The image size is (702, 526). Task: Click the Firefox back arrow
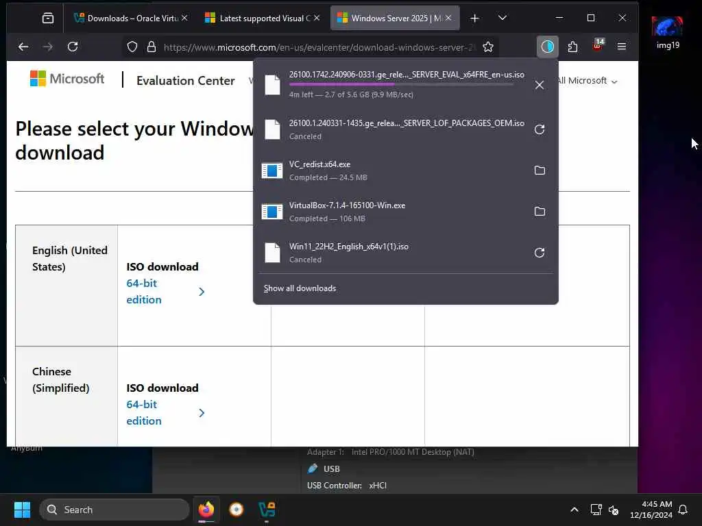(23, 47)
